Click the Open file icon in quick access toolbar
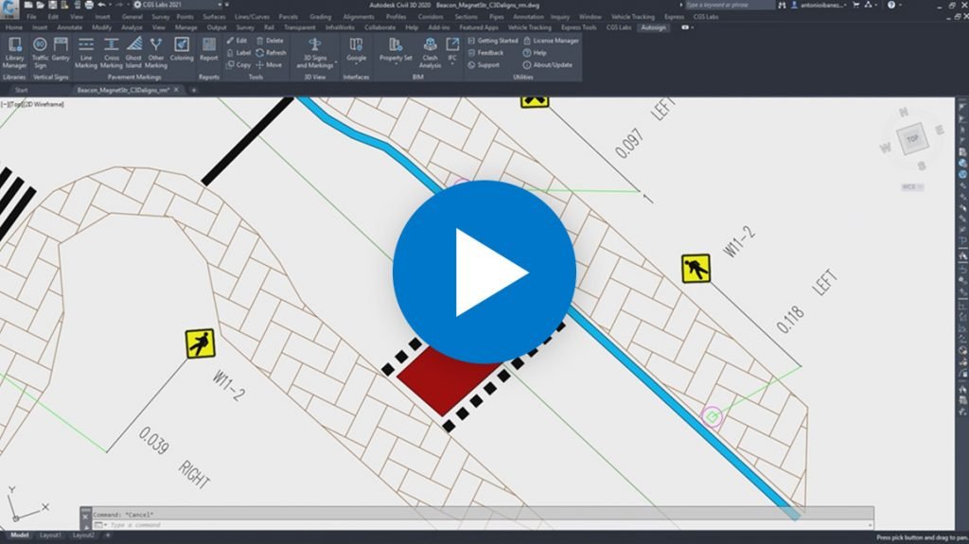The image size is (969, 544). click(40, 5)
